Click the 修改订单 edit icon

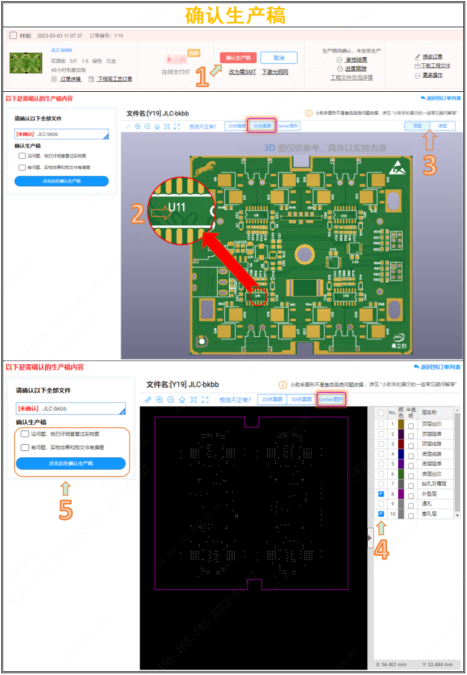417,57
